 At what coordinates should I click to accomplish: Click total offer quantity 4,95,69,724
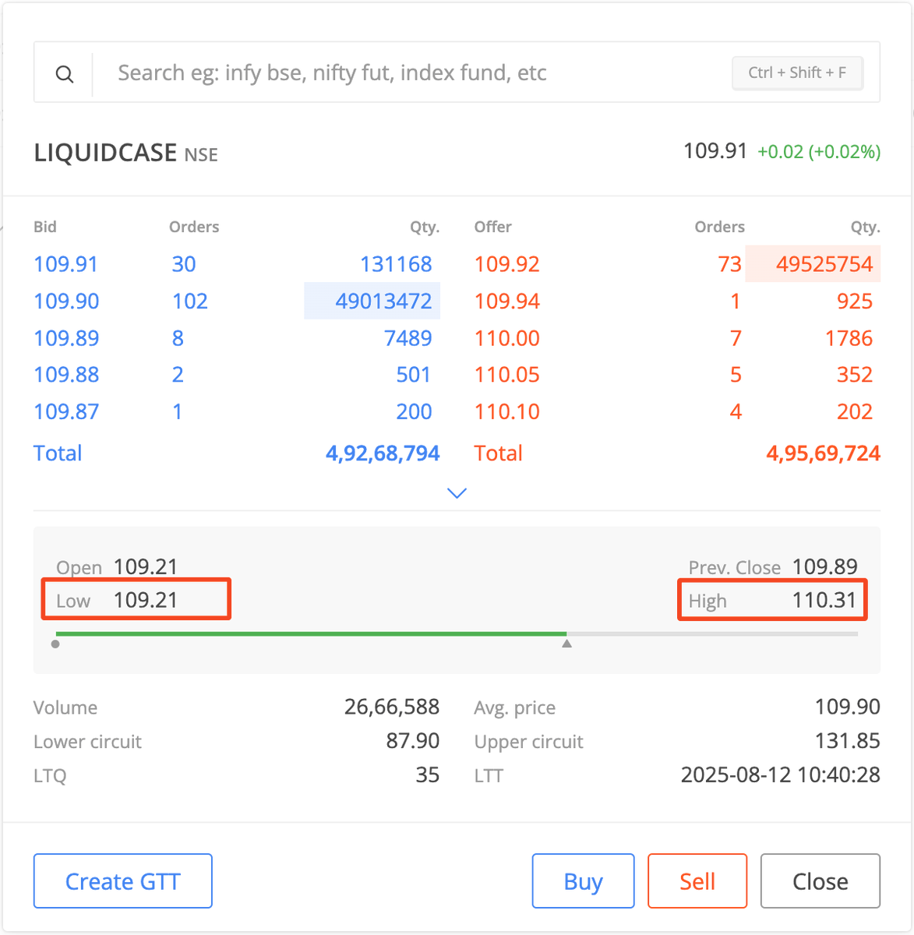click(824, 453)
